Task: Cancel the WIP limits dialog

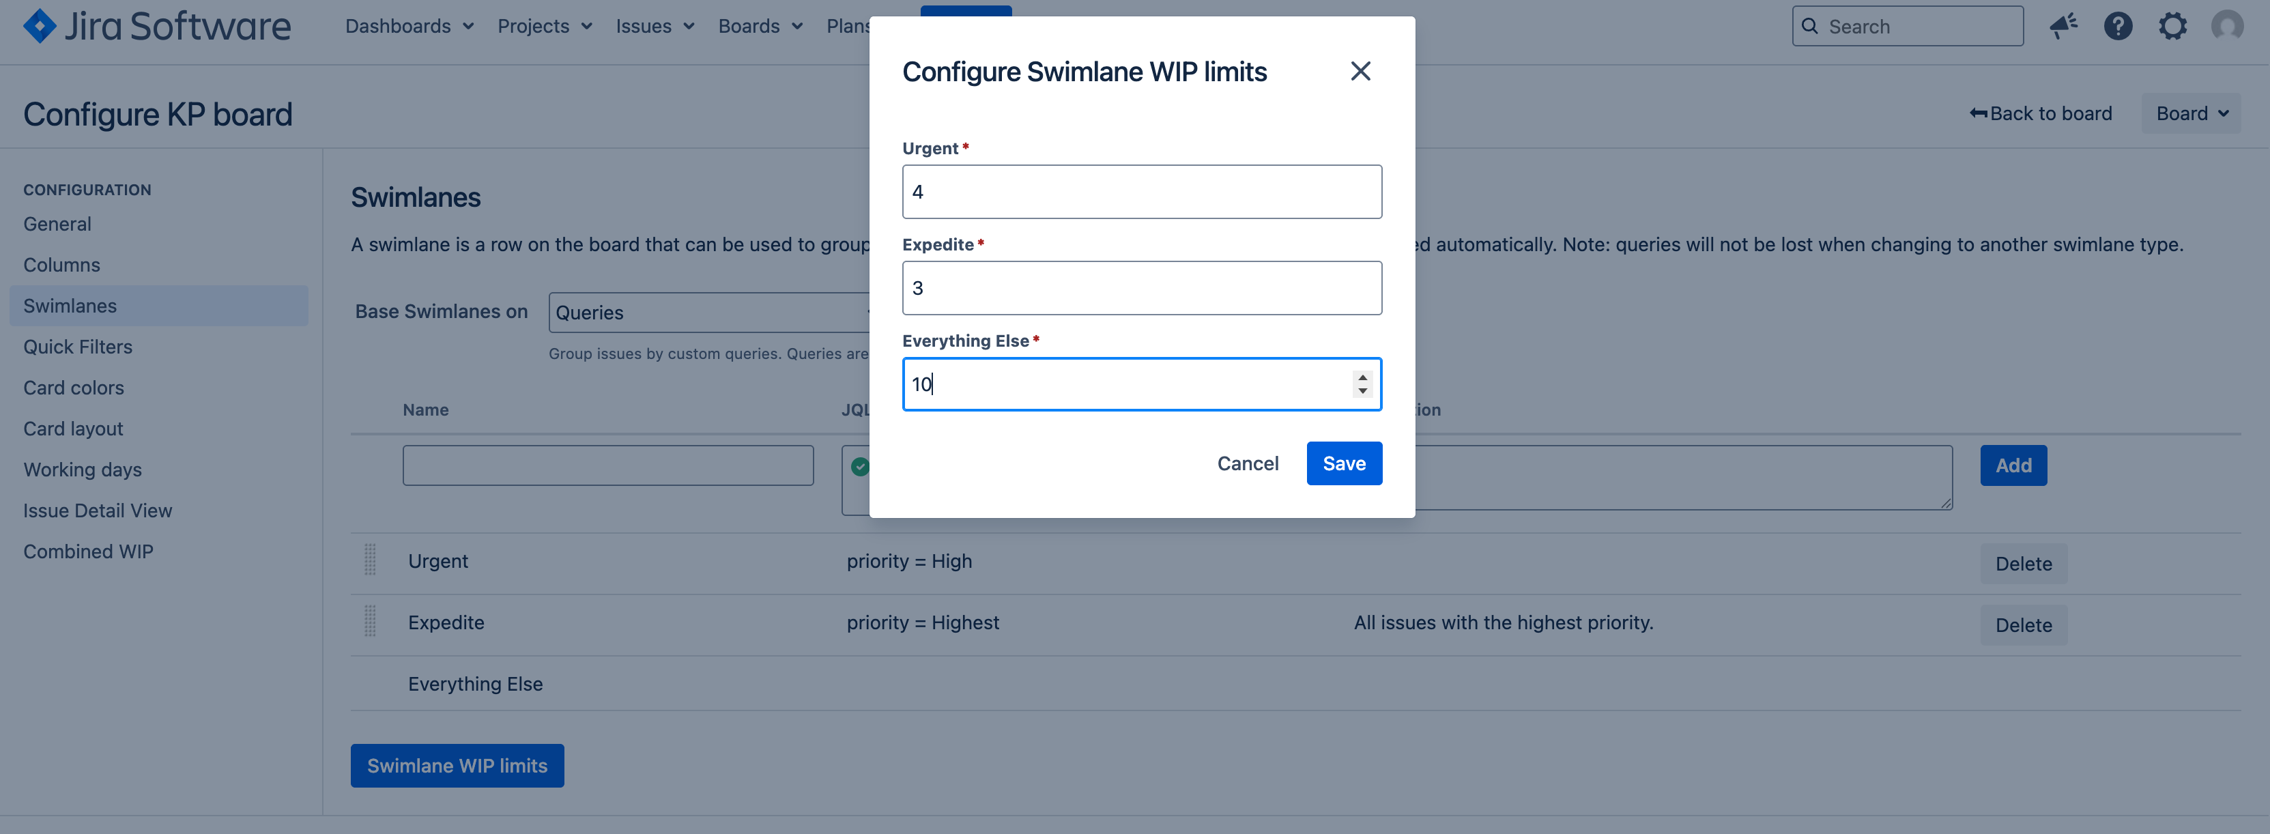Action: (x=1248, y=463)
